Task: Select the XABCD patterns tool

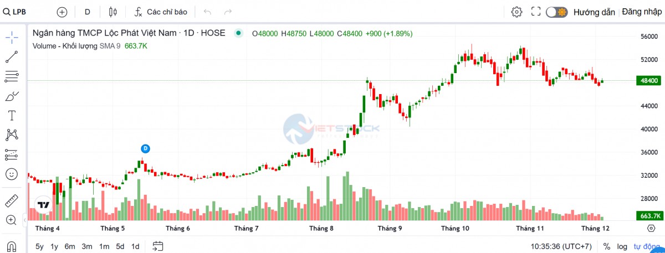Action: click(12, 135)
